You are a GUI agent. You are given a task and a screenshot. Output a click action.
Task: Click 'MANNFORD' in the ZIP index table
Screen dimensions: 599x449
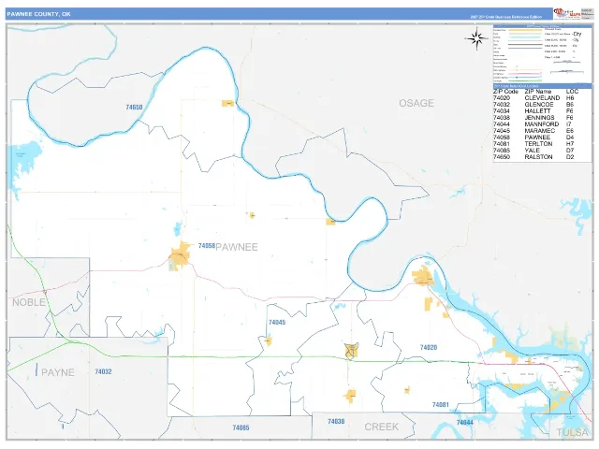[x=542, y=124]
